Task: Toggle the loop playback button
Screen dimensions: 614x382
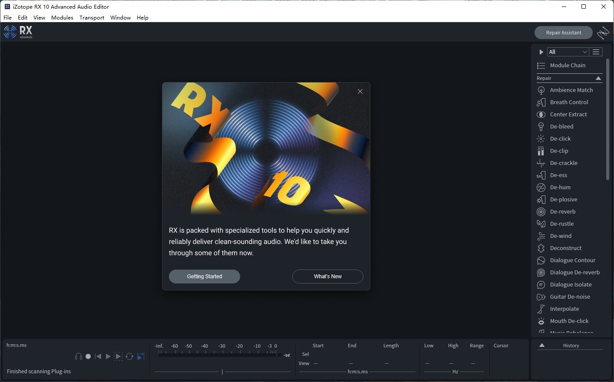Action: pos(129,356)
